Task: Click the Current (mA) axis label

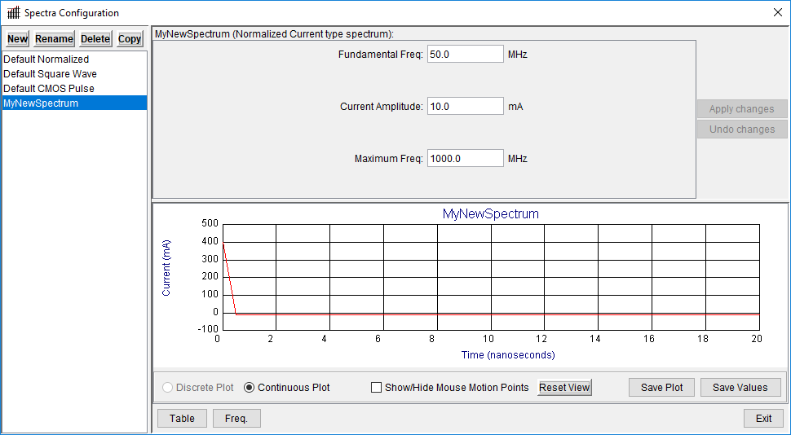Action: pos(166,268)
